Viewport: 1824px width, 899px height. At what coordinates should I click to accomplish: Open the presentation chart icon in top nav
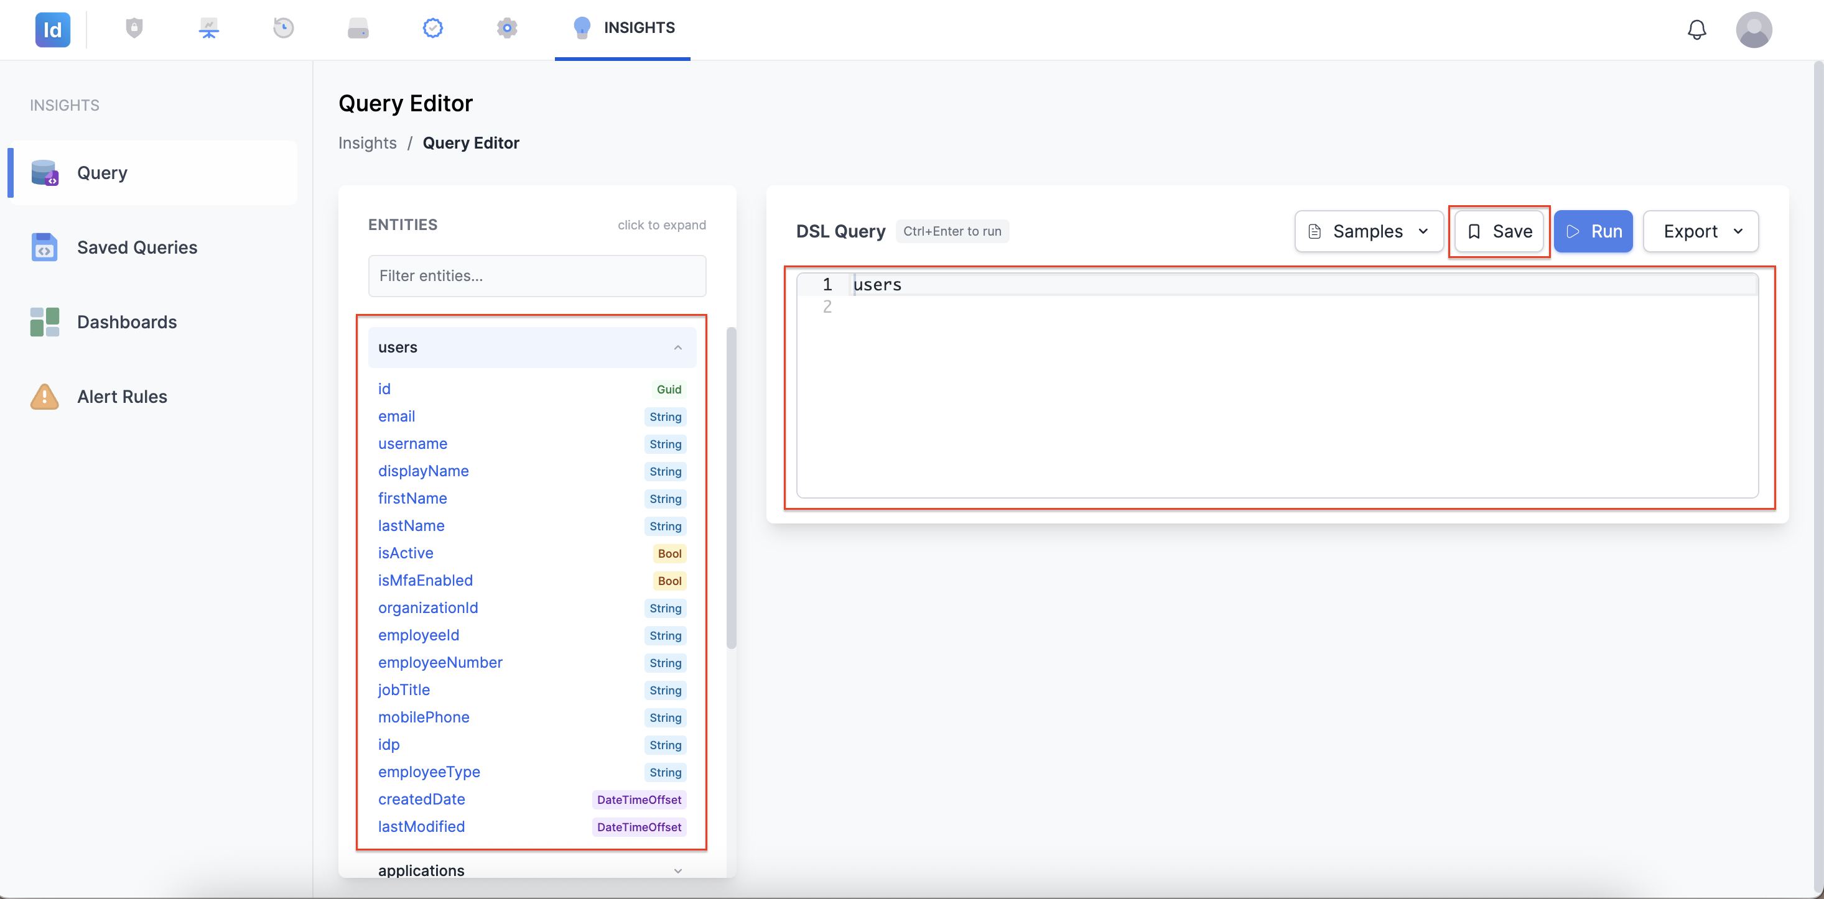click(208, 29)
